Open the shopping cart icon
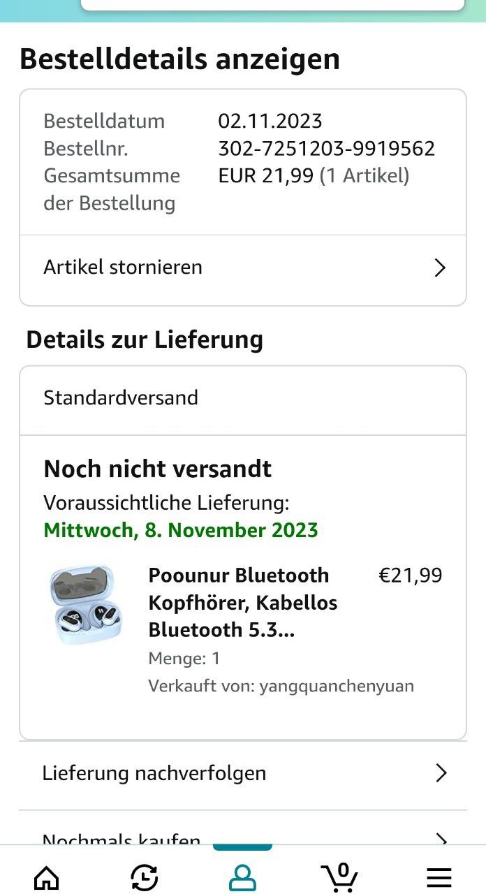This screenshot has width=486, height=894. [340, 877]
